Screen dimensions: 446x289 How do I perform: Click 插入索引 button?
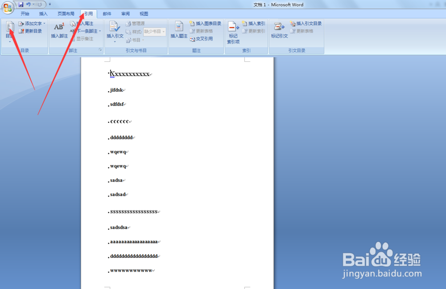pyautogui.click(x=254, y=24)
